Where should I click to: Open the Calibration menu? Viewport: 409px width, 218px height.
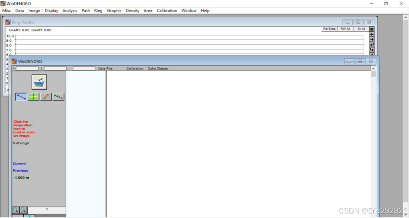coord(167,11)
